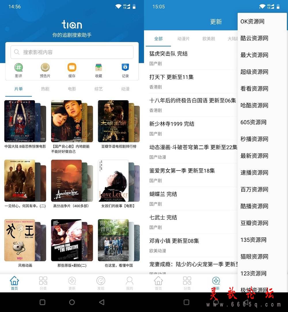Open the 缓存 cache icon
288x312 pixels.
[72, 67]
